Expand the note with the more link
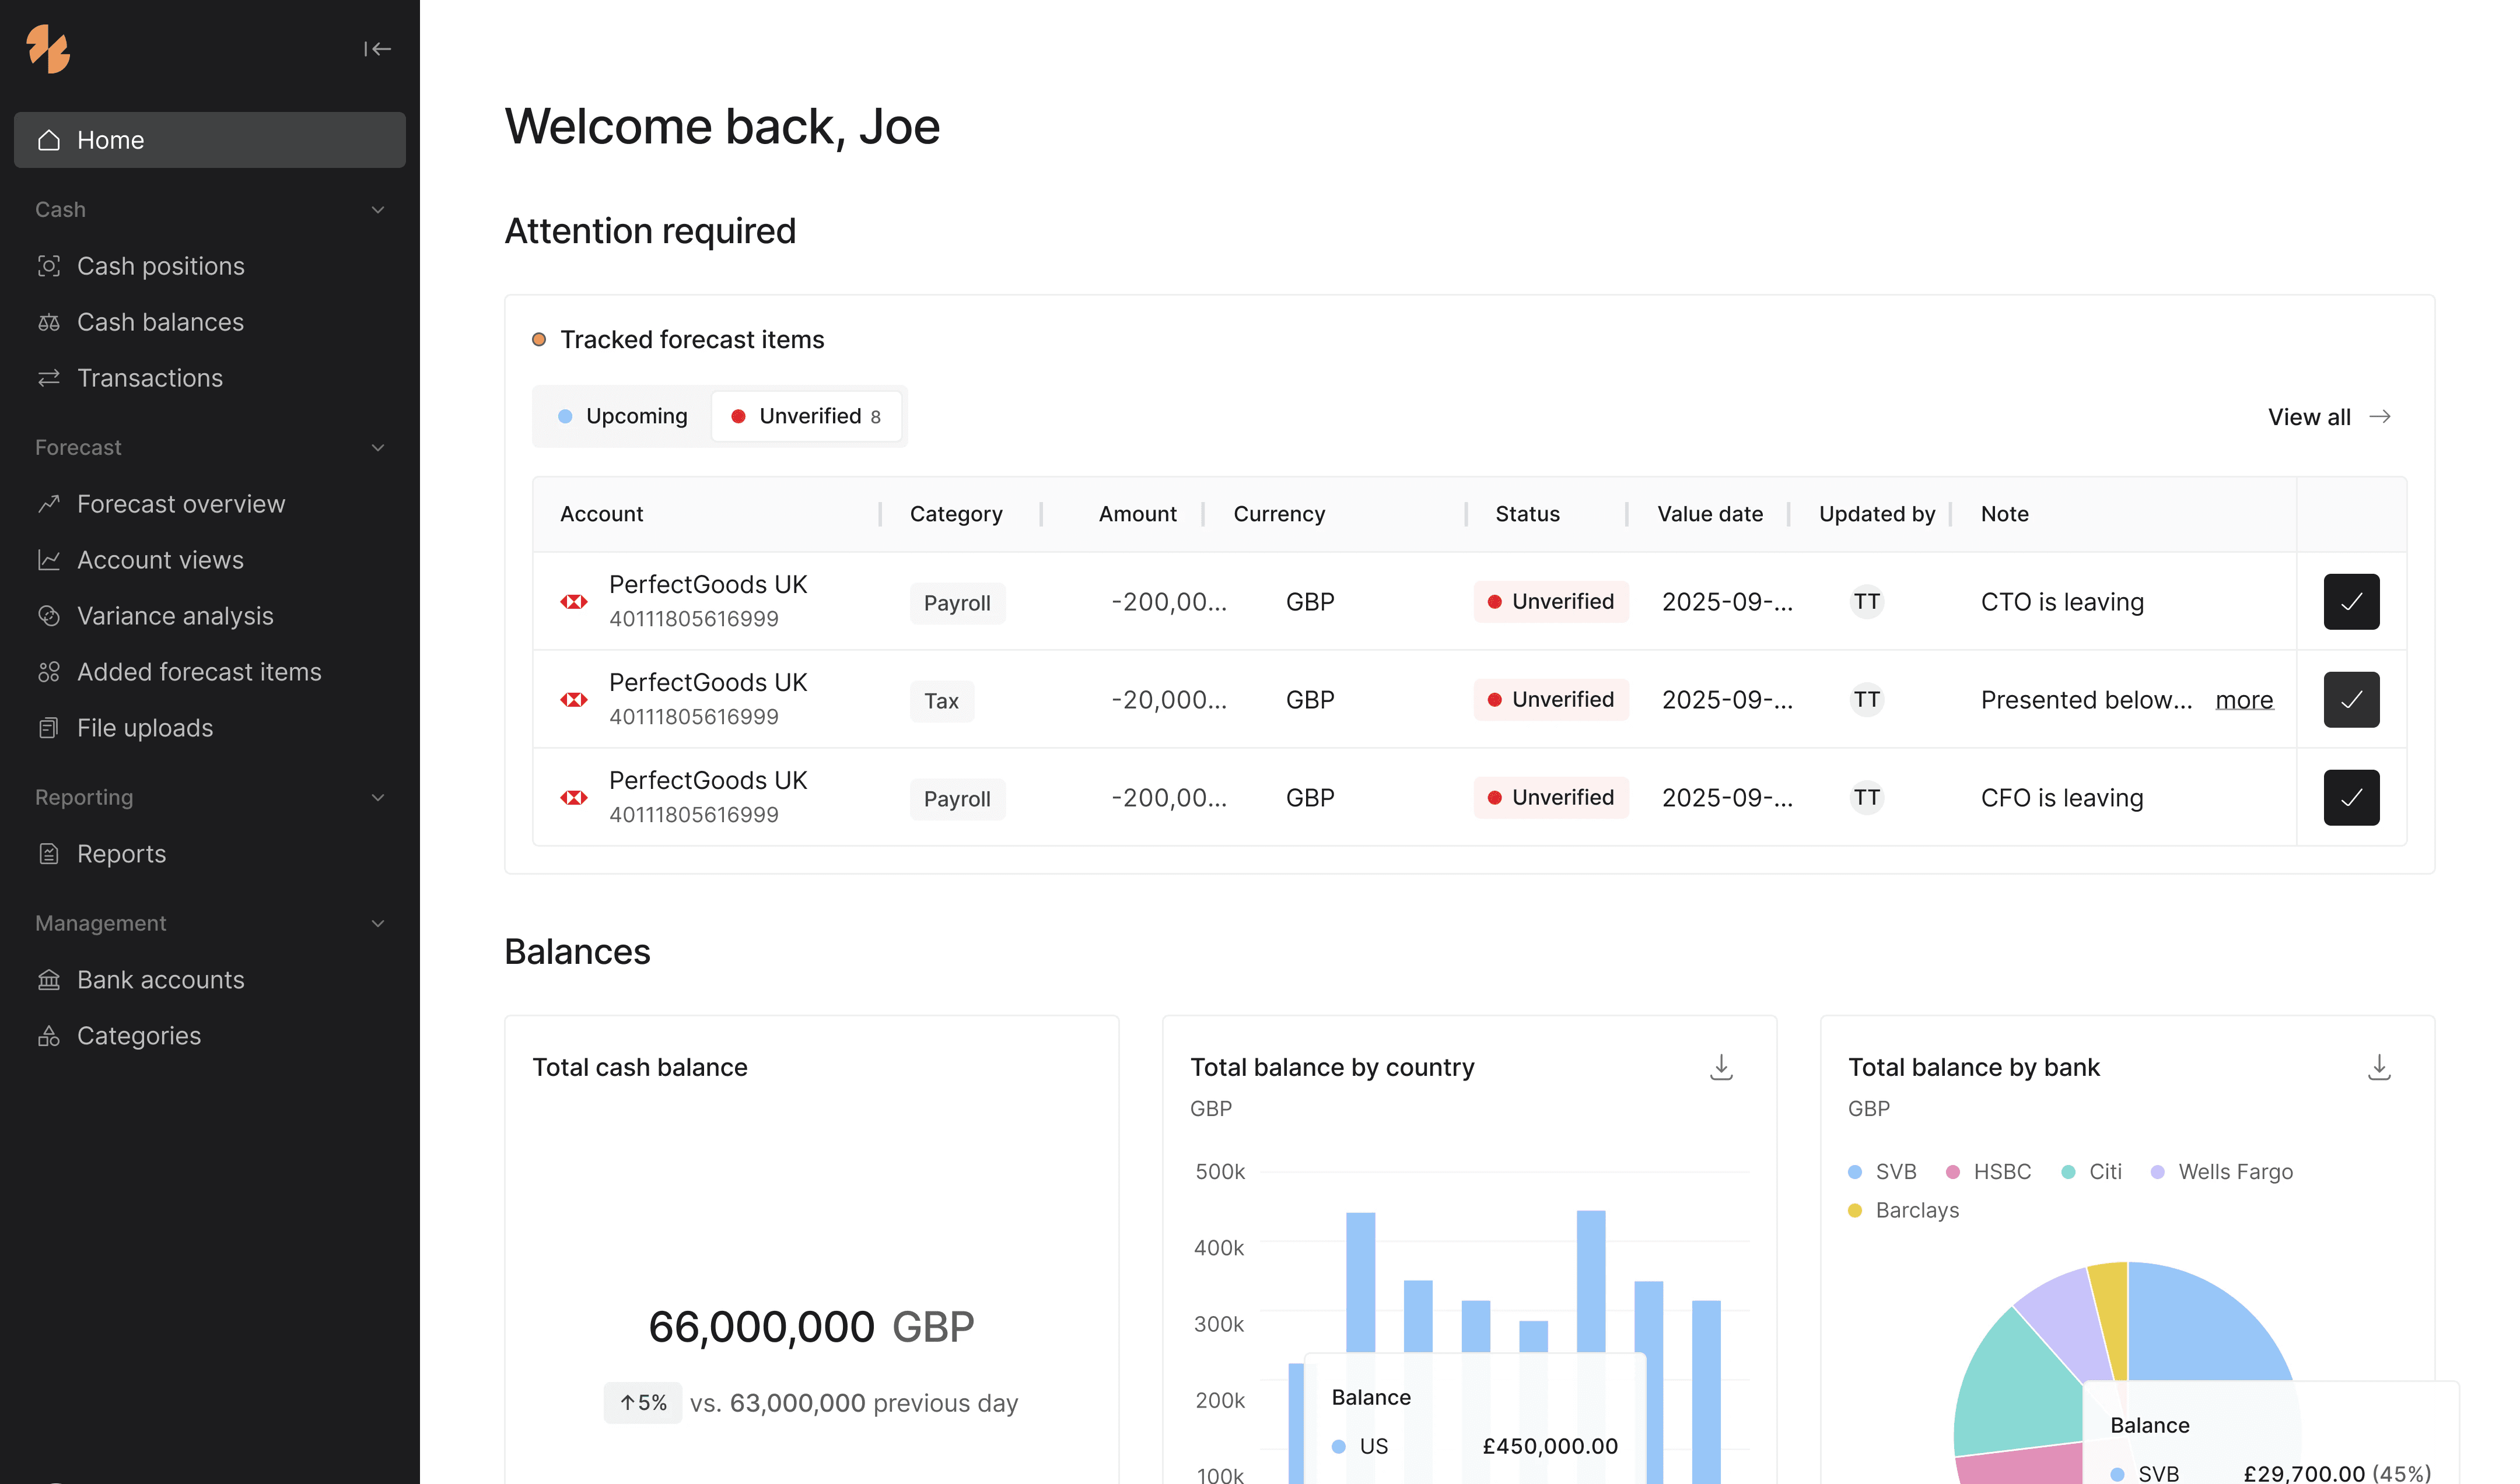The height and width of the screenshot is (1484, 2520). click(2243, 700)
